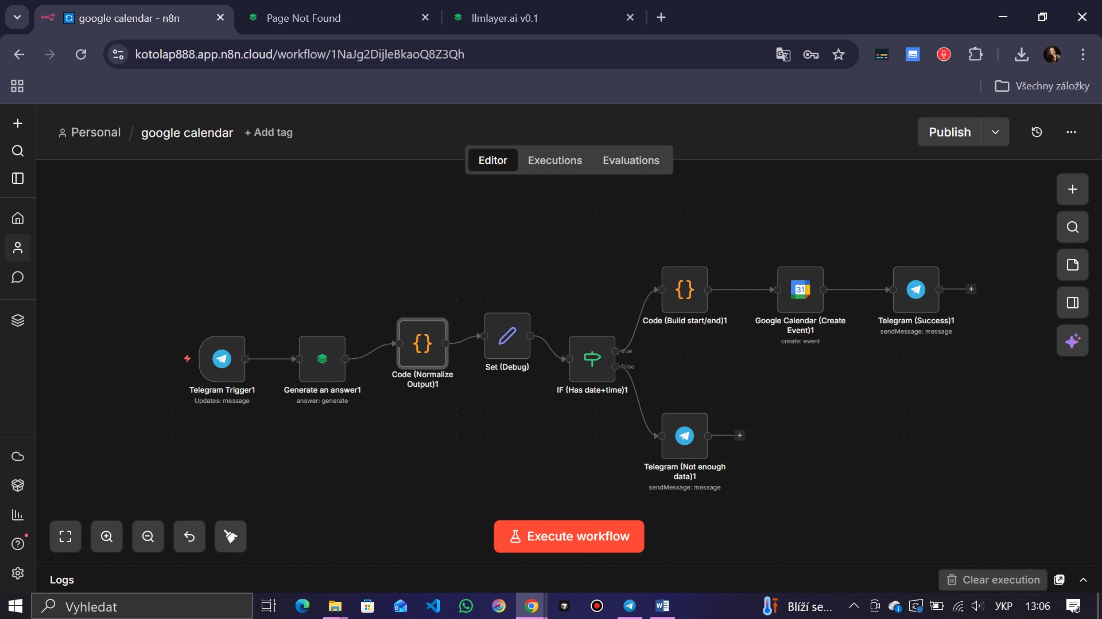Click the browser address bar URL

(x=300, y=54)
